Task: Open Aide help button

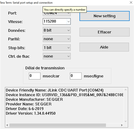Action: click(104, 47)
